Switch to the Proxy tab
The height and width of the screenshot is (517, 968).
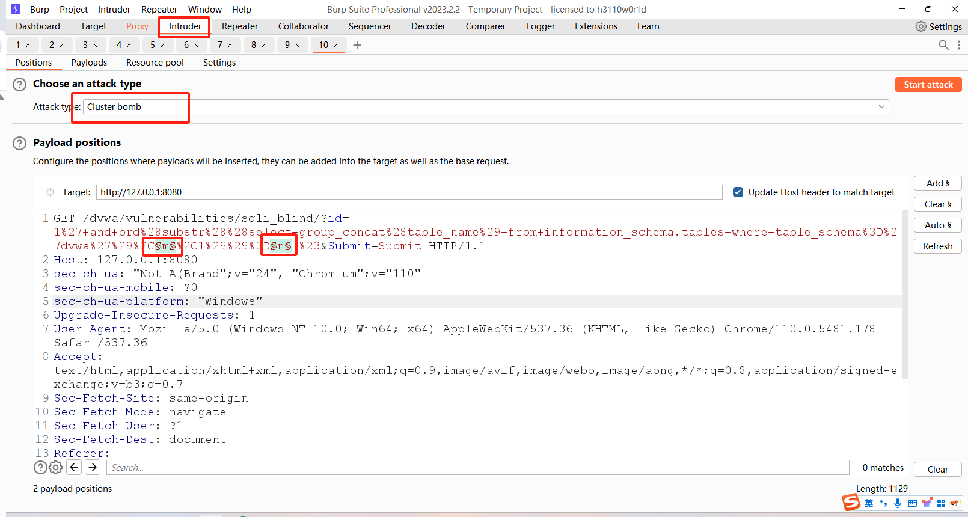click(x=137, y=26)
